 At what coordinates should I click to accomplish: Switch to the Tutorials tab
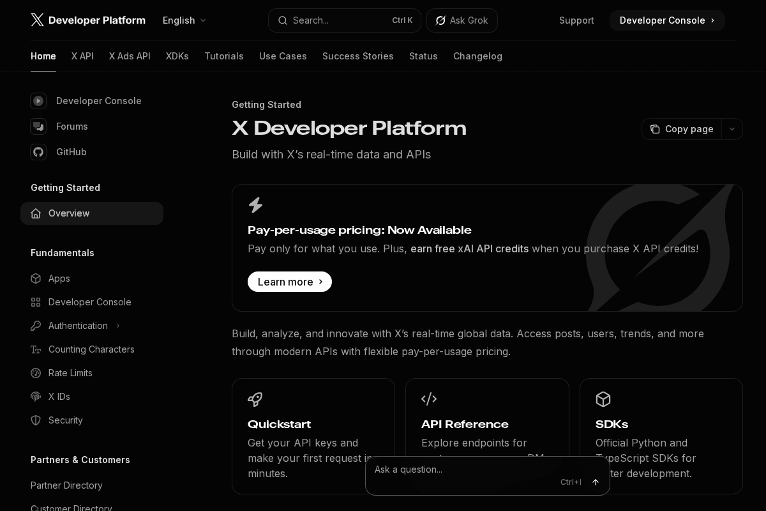click(224, 56)
